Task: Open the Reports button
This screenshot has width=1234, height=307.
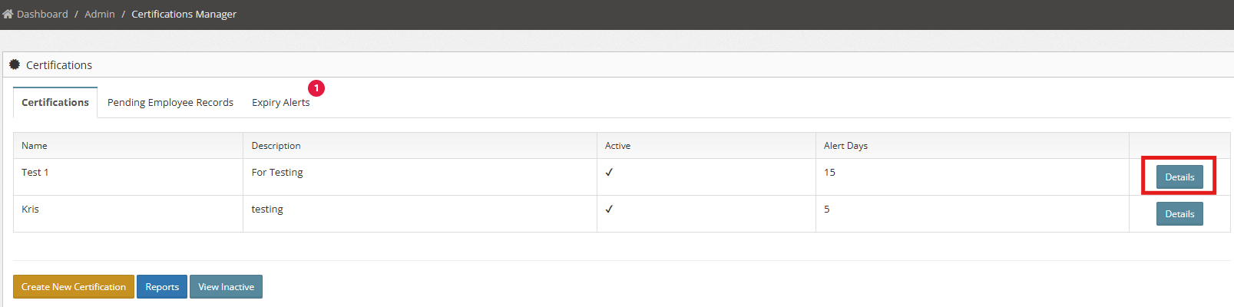Action: click(x=162, y=286)
